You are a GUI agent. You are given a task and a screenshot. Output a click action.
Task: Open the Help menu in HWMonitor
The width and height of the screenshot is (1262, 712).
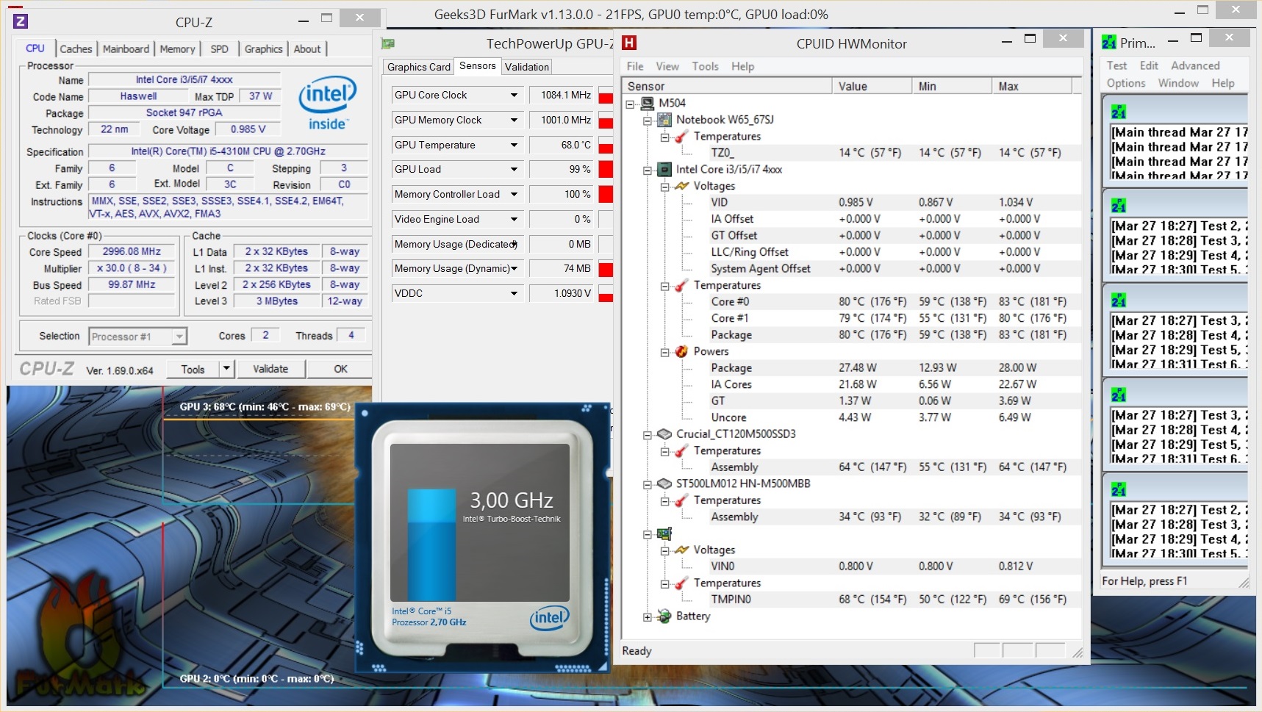pyautogui.click(x=742, y=66)
